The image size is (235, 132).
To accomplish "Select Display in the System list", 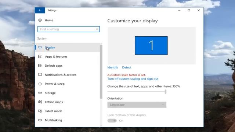I will [x=68, y=47].
